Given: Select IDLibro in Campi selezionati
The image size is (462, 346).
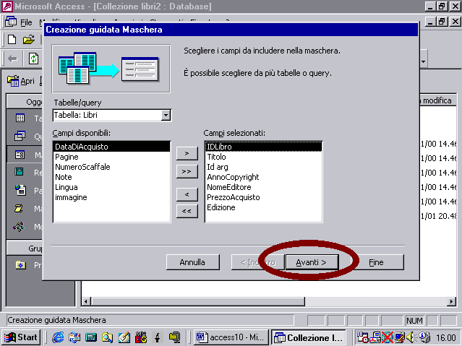Looking at the screenshot, I should coord(263,147).
